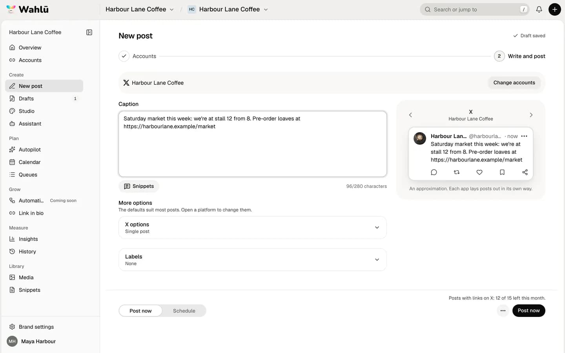Switch to the Schedule option
Screen dimensions: 565x353
tap(184, 311)
